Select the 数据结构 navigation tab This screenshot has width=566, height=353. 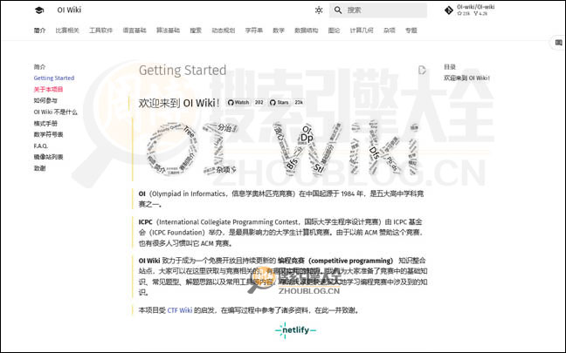[307, 31]
